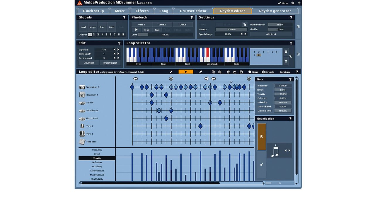Increase Signature with right arrow
The width and height of the screenshot is (375, 211).
[x=118, y=50]
